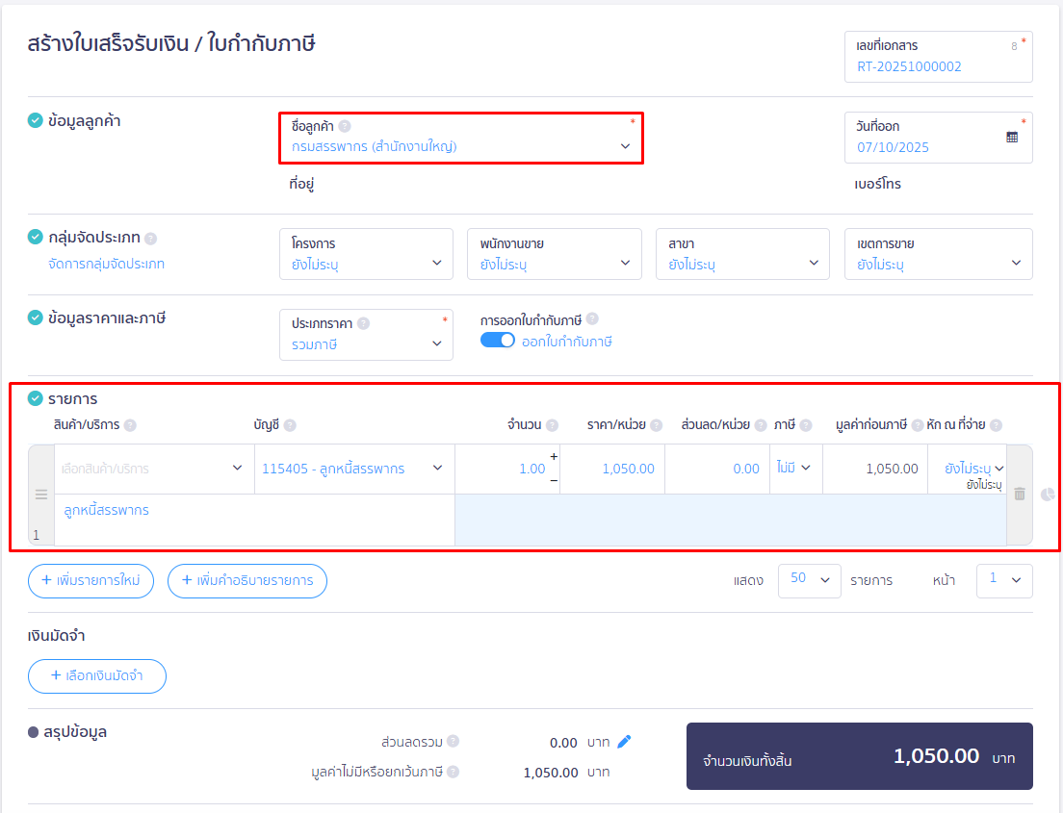Toggle the ออกใบกำกับภาษี switch off
The width and height of the screenshot is (1063, 813).
498,341
